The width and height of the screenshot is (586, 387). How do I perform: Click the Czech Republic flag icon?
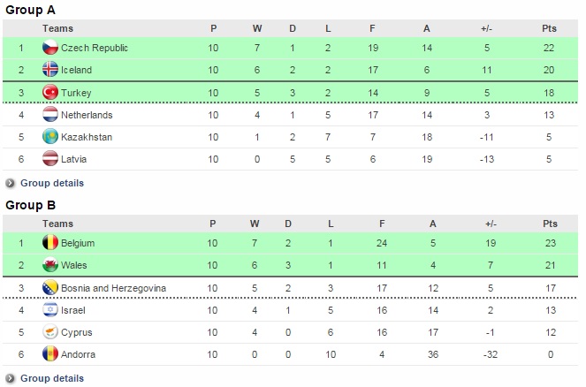coord(49,48)
